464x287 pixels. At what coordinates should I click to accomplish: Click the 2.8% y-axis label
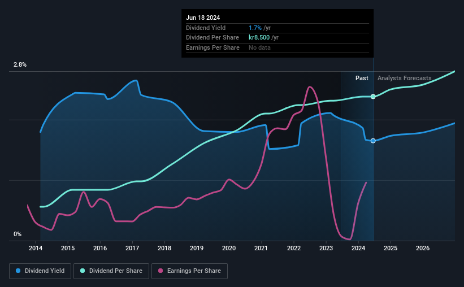(20, 64)
